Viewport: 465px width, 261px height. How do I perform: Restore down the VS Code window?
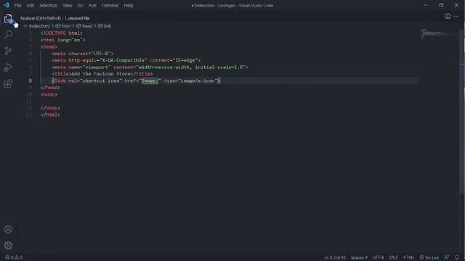tap(441, 5)
